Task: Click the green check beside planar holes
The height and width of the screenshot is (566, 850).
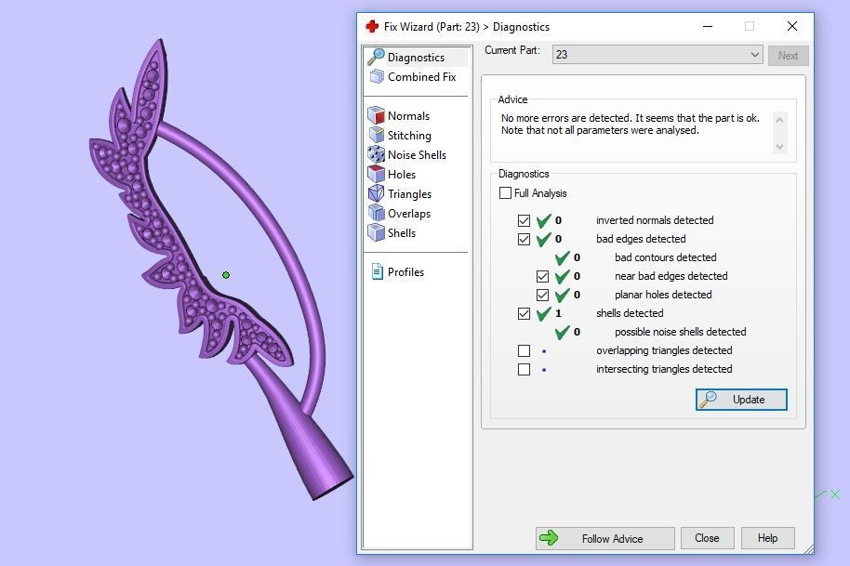Action: coord(562,296)
